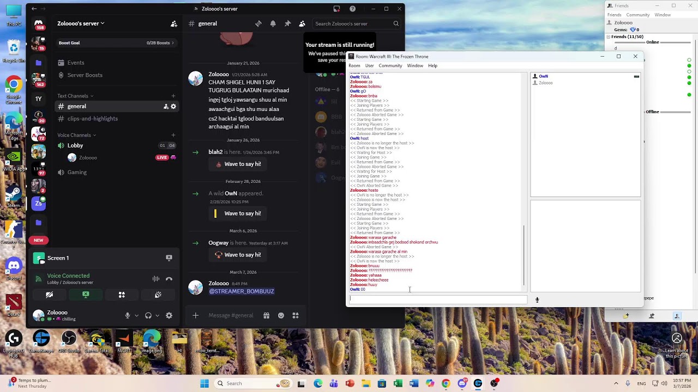The image size is (698, 392).
Task: Open the Discord direct messages home icon
Action: [x=39, y=24]
